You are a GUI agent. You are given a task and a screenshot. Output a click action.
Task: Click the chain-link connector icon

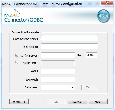(x=104, y=16)
